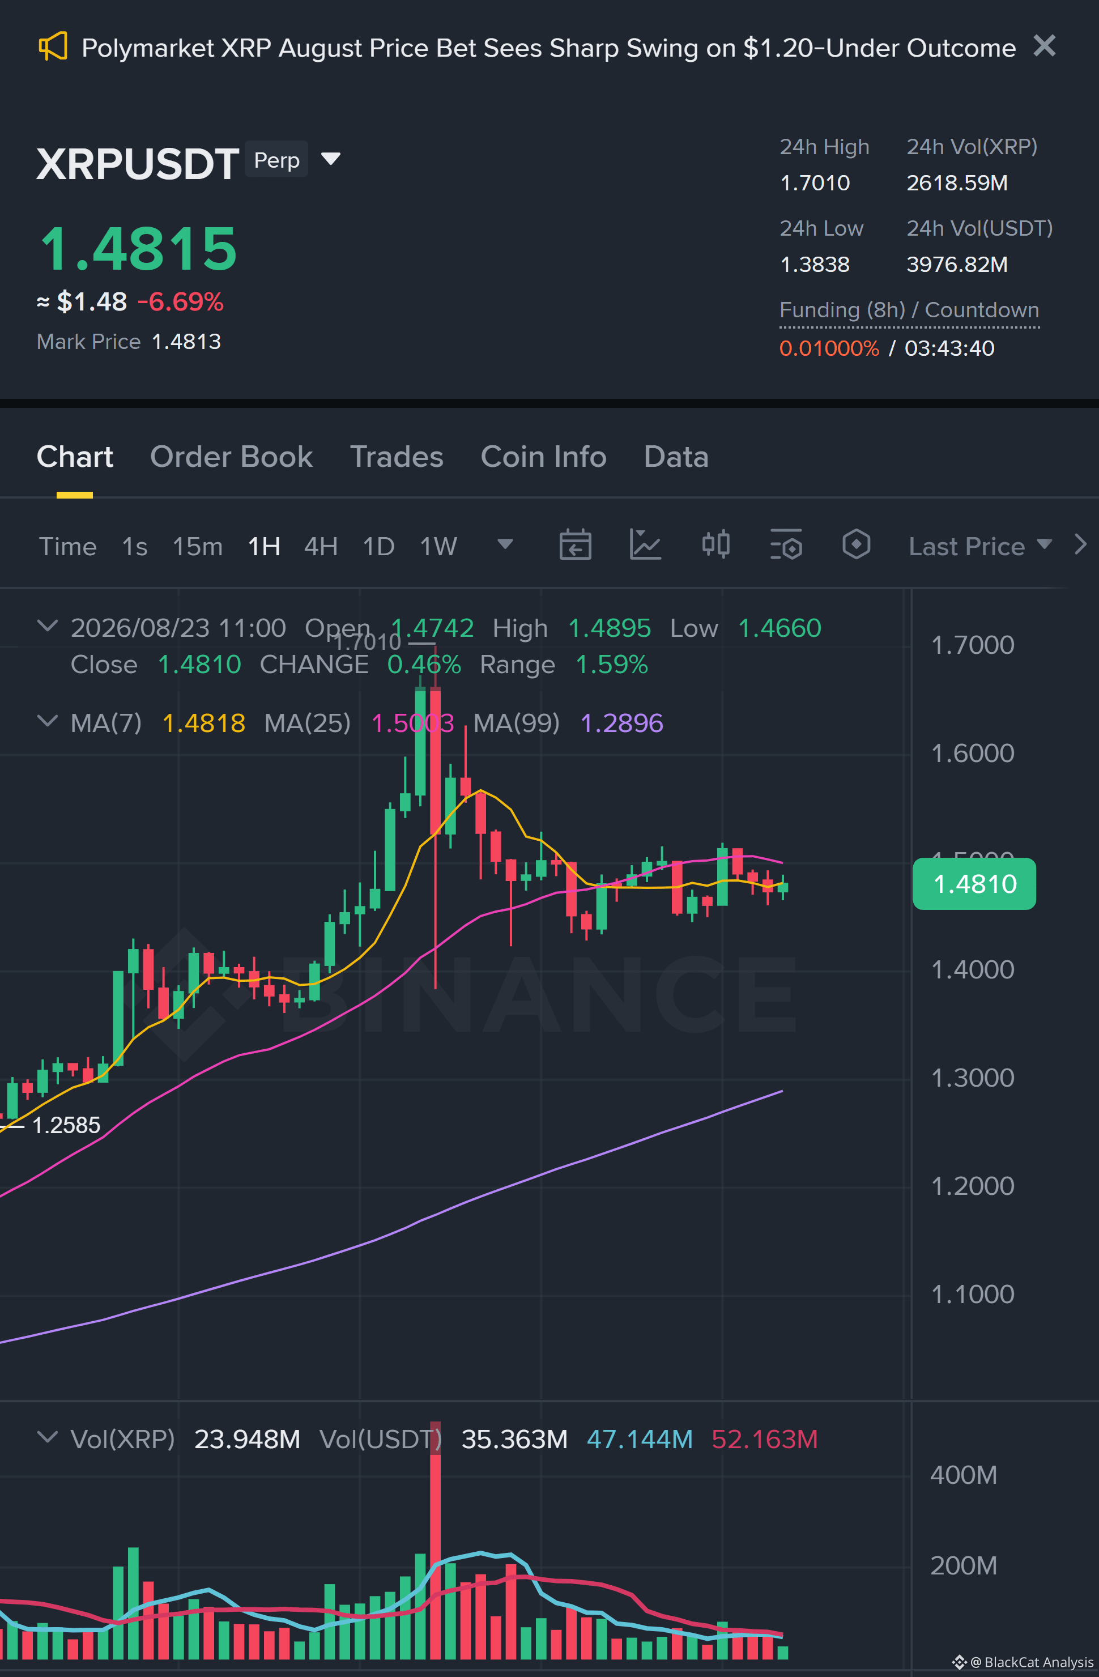
Task: Select the Time line chart view
Action: (67, 546)
